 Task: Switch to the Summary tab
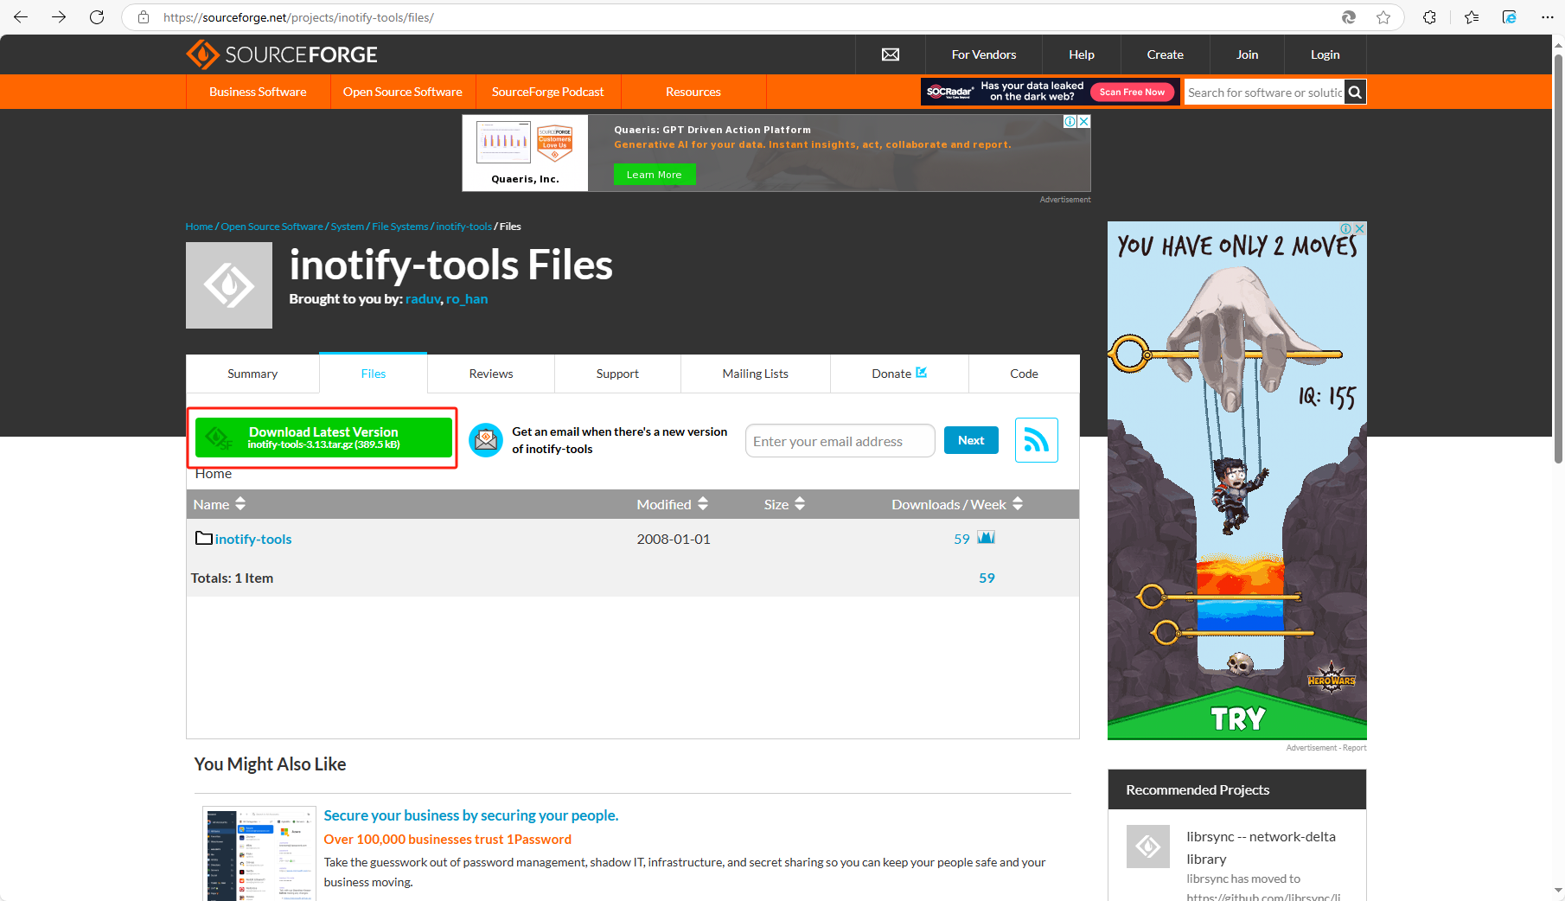(252, 374)
